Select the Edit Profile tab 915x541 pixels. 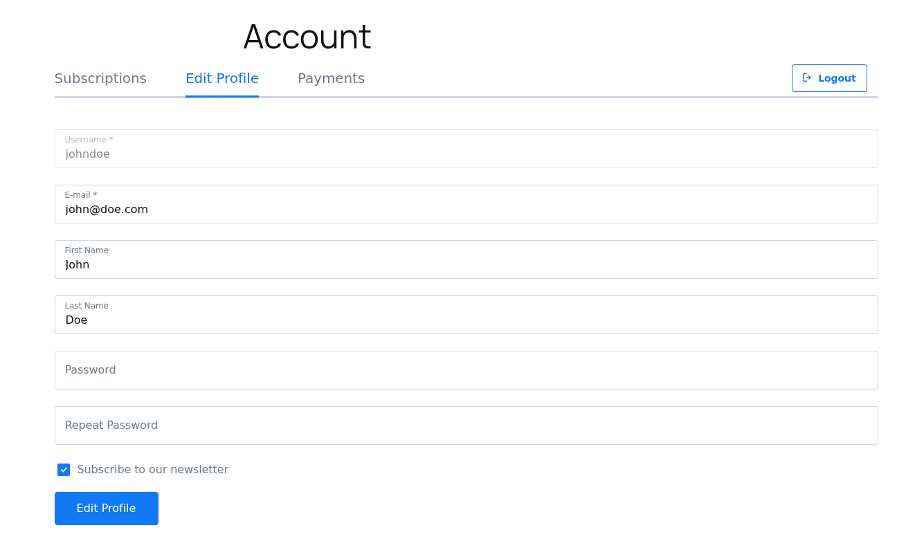point(221,78)
